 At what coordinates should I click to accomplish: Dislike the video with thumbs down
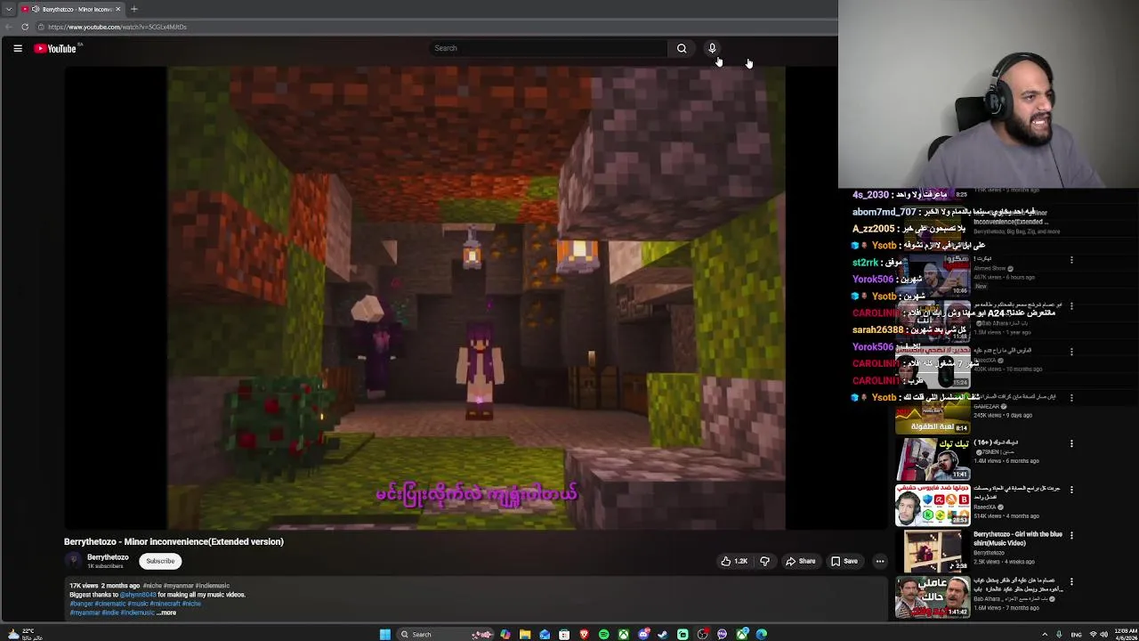coord(764,562)
